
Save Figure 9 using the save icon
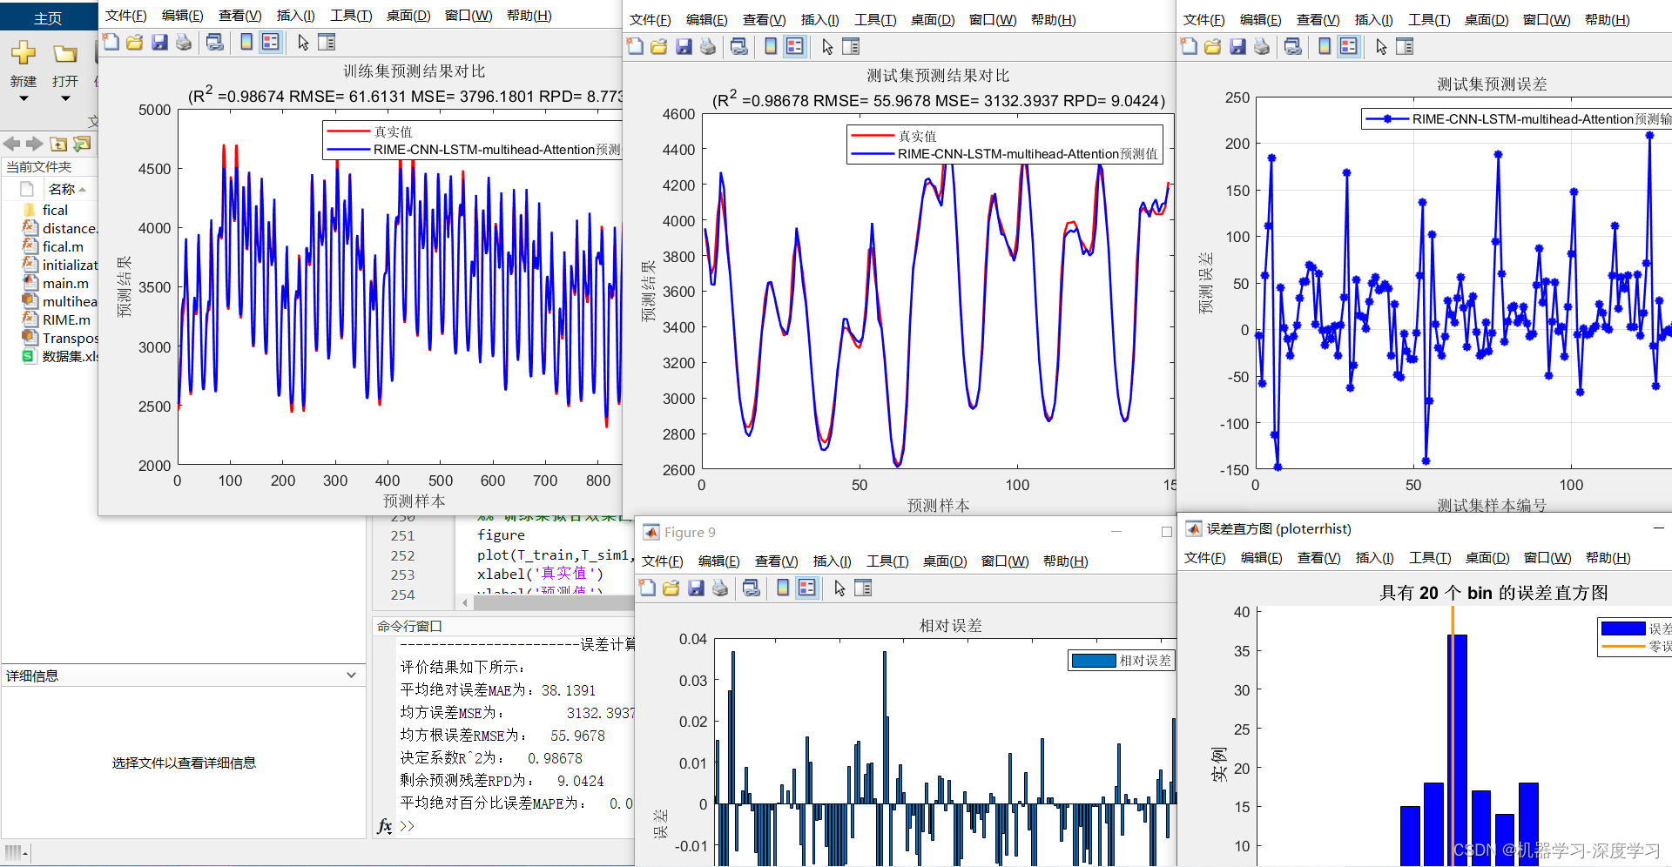695,588
